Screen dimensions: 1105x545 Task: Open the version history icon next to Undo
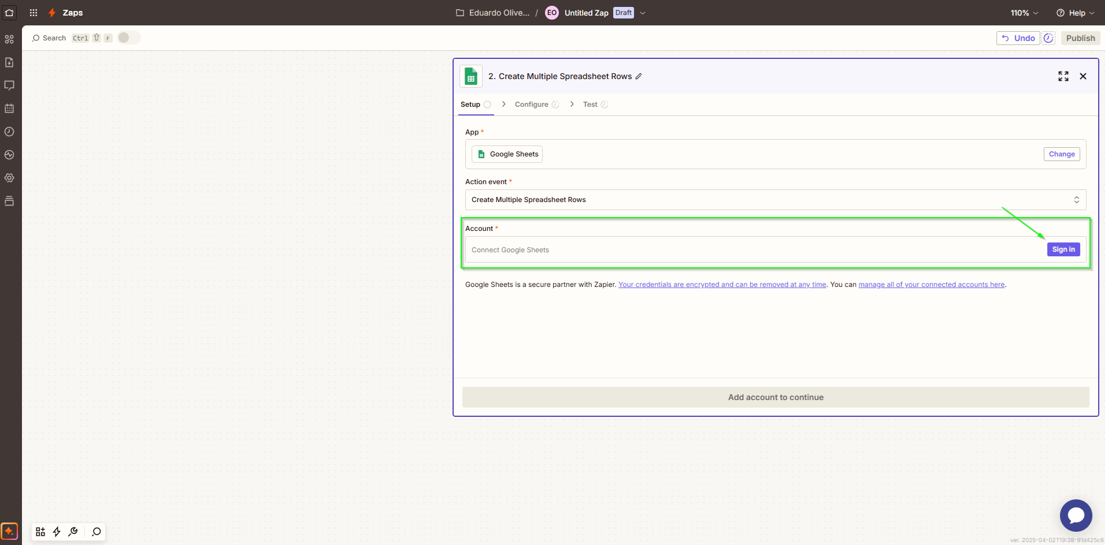point(1048,38)
